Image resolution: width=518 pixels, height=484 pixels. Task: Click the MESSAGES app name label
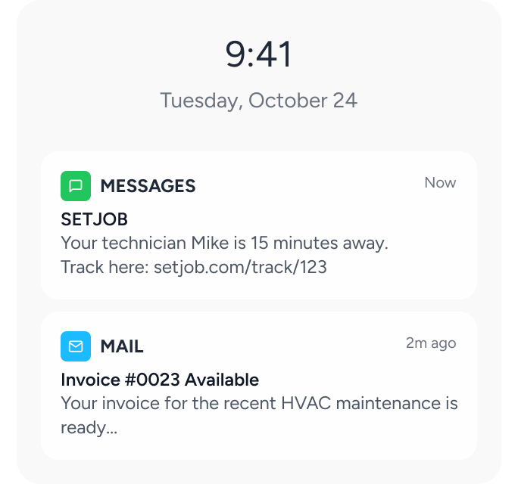tap(148, 186)
